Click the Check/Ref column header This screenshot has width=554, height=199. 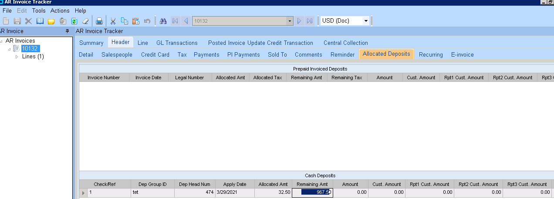(x=105, y=184)
